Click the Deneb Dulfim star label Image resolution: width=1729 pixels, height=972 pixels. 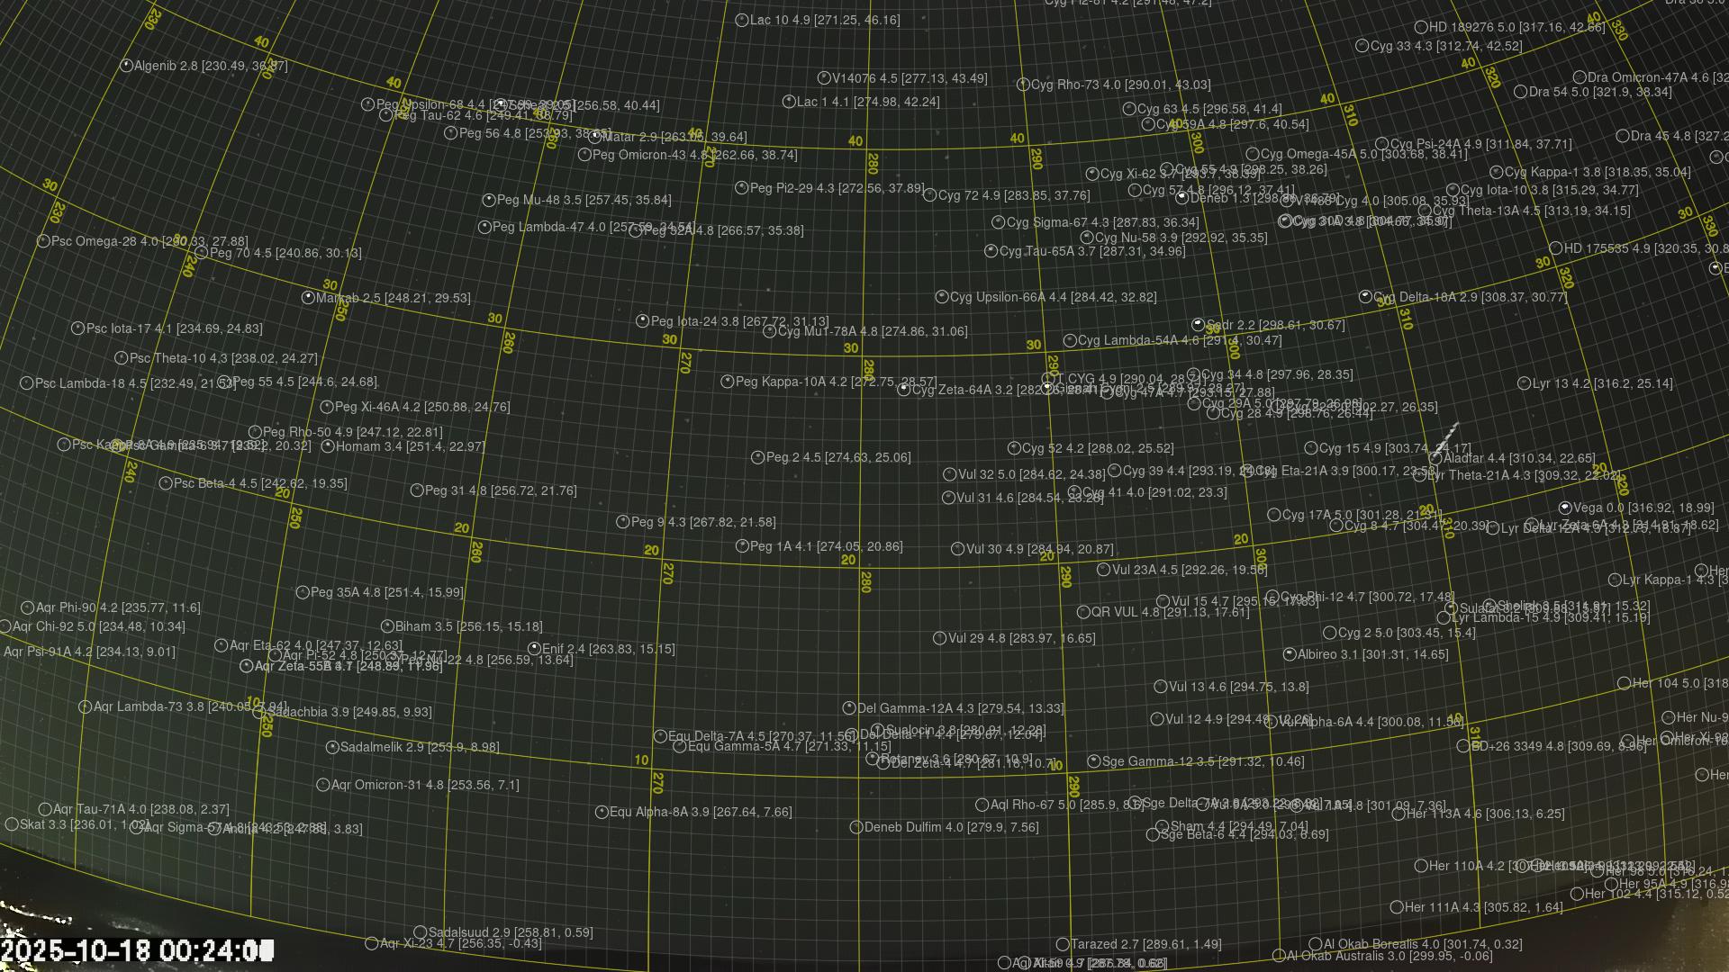[950, 827]
